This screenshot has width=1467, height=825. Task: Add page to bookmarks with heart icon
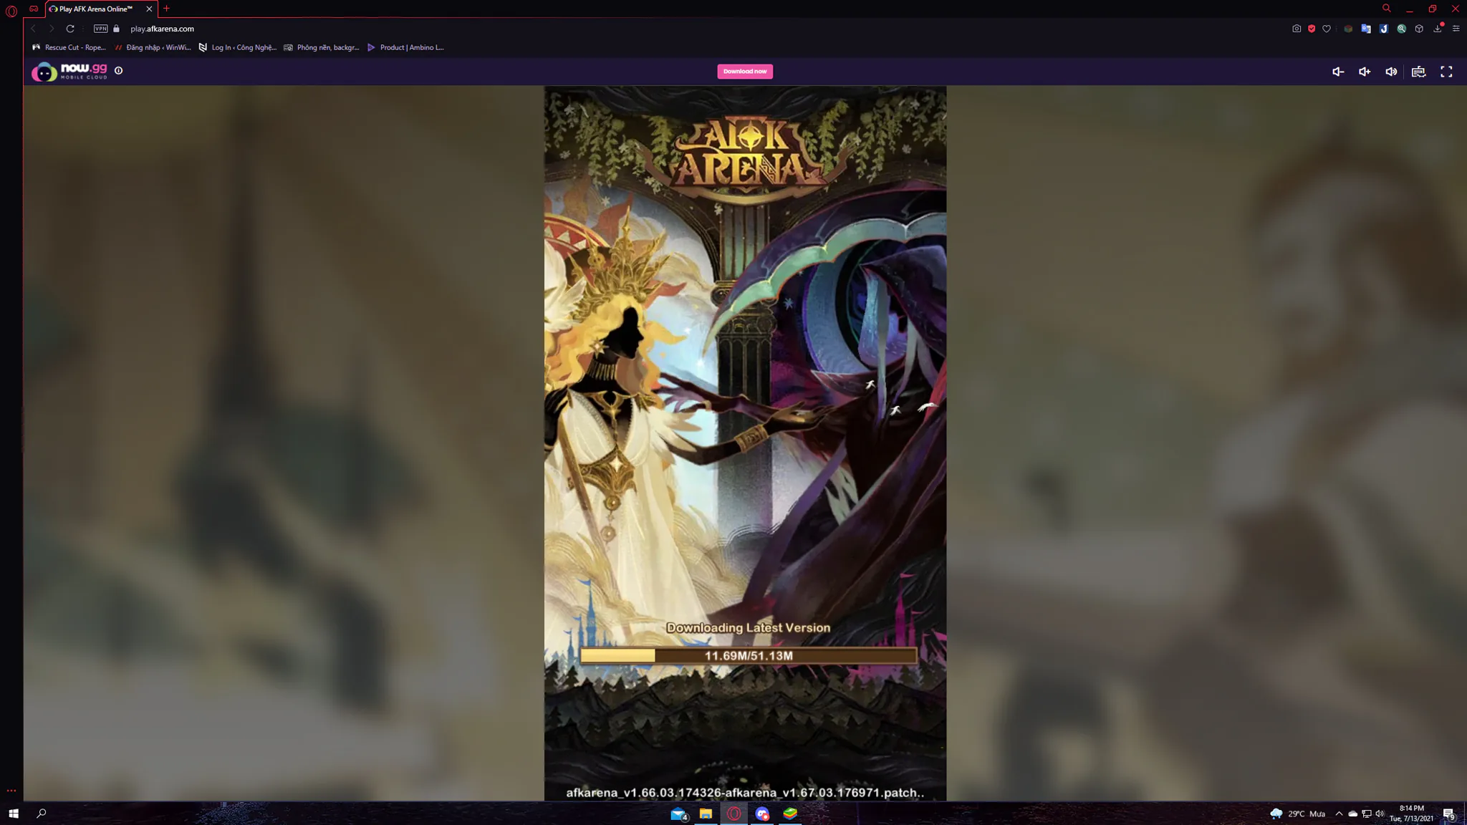[x=1327, y=29]
